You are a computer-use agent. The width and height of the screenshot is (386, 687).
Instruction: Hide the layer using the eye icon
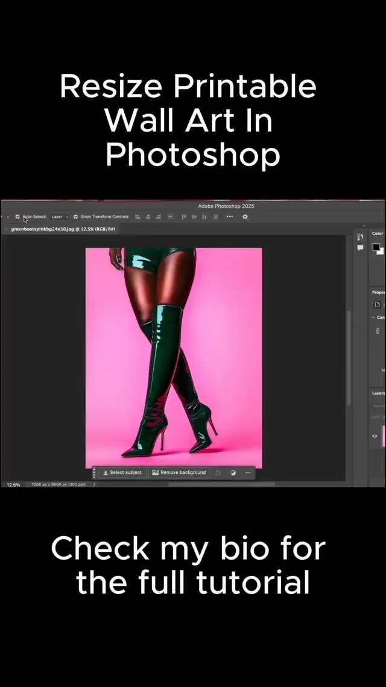(375, 436)
